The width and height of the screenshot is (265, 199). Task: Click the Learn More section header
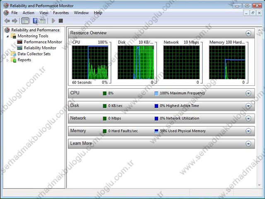click(x=161, y=144)
